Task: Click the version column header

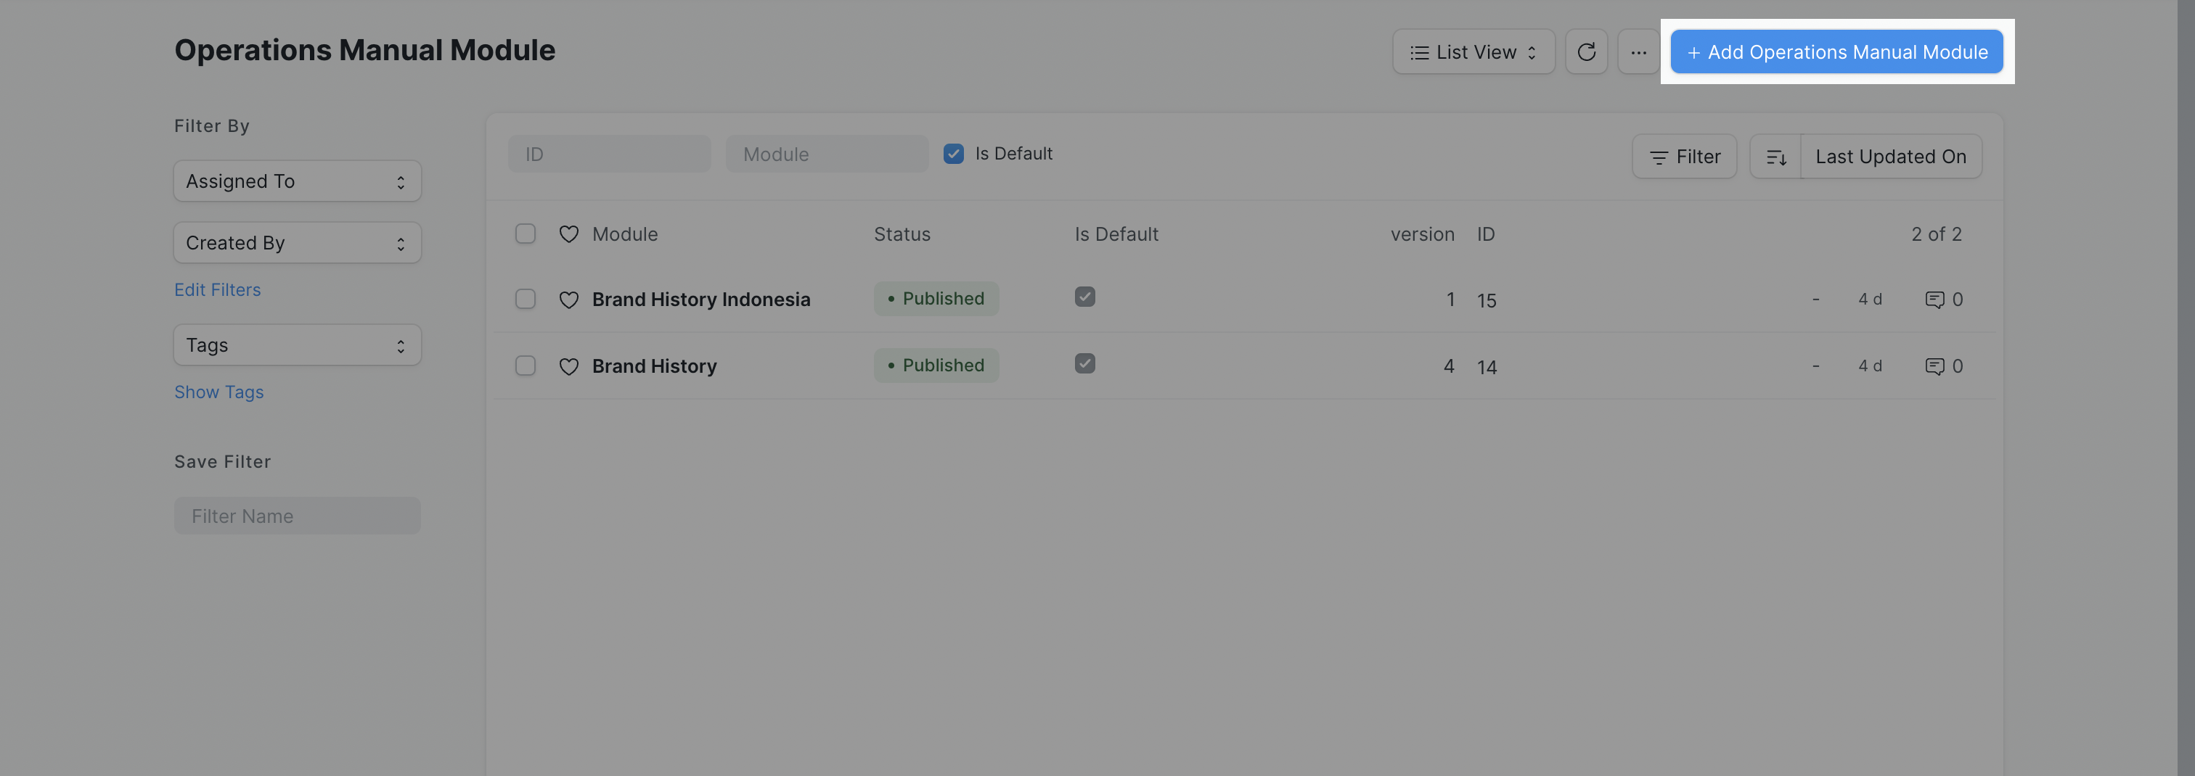Action: click(1421, 234)
